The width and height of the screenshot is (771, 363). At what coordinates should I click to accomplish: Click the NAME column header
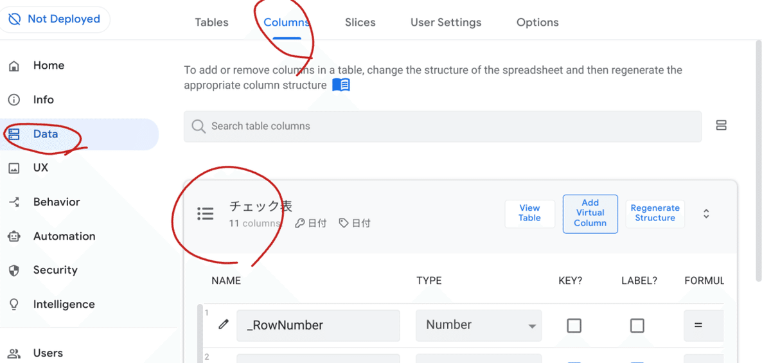point(226,281)
